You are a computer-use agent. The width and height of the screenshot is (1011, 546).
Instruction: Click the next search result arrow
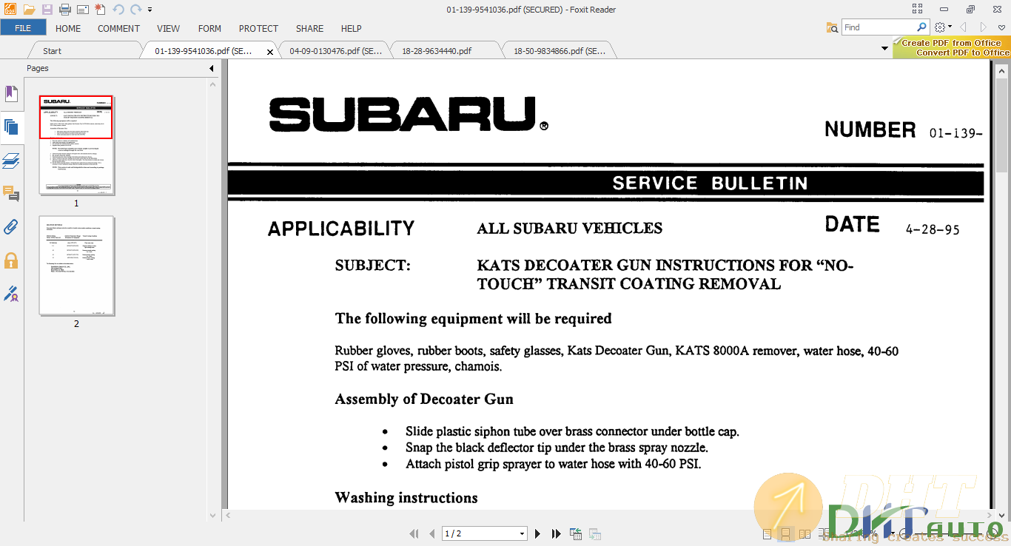pyautogui.click(x=984, y=27)
